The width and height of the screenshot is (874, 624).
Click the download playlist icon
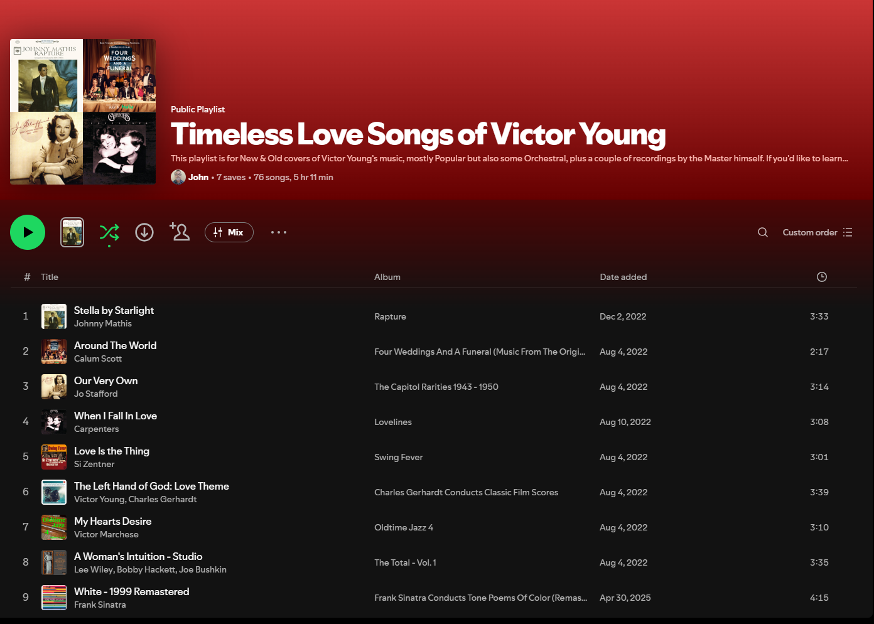tap(144, 232)
